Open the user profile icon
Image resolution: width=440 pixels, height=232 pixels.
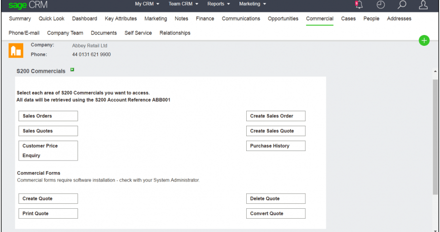click(x=423, y=4)
